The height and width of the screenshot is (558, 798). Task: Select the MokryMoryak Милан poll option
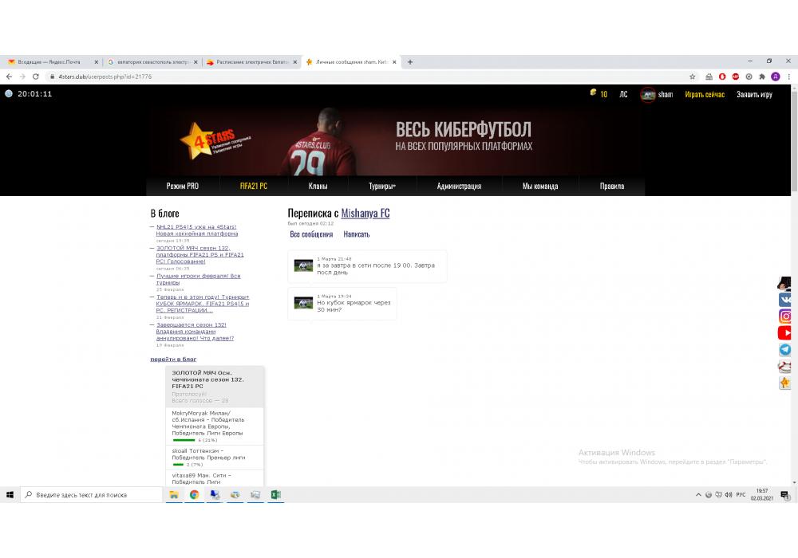[214, 426]
